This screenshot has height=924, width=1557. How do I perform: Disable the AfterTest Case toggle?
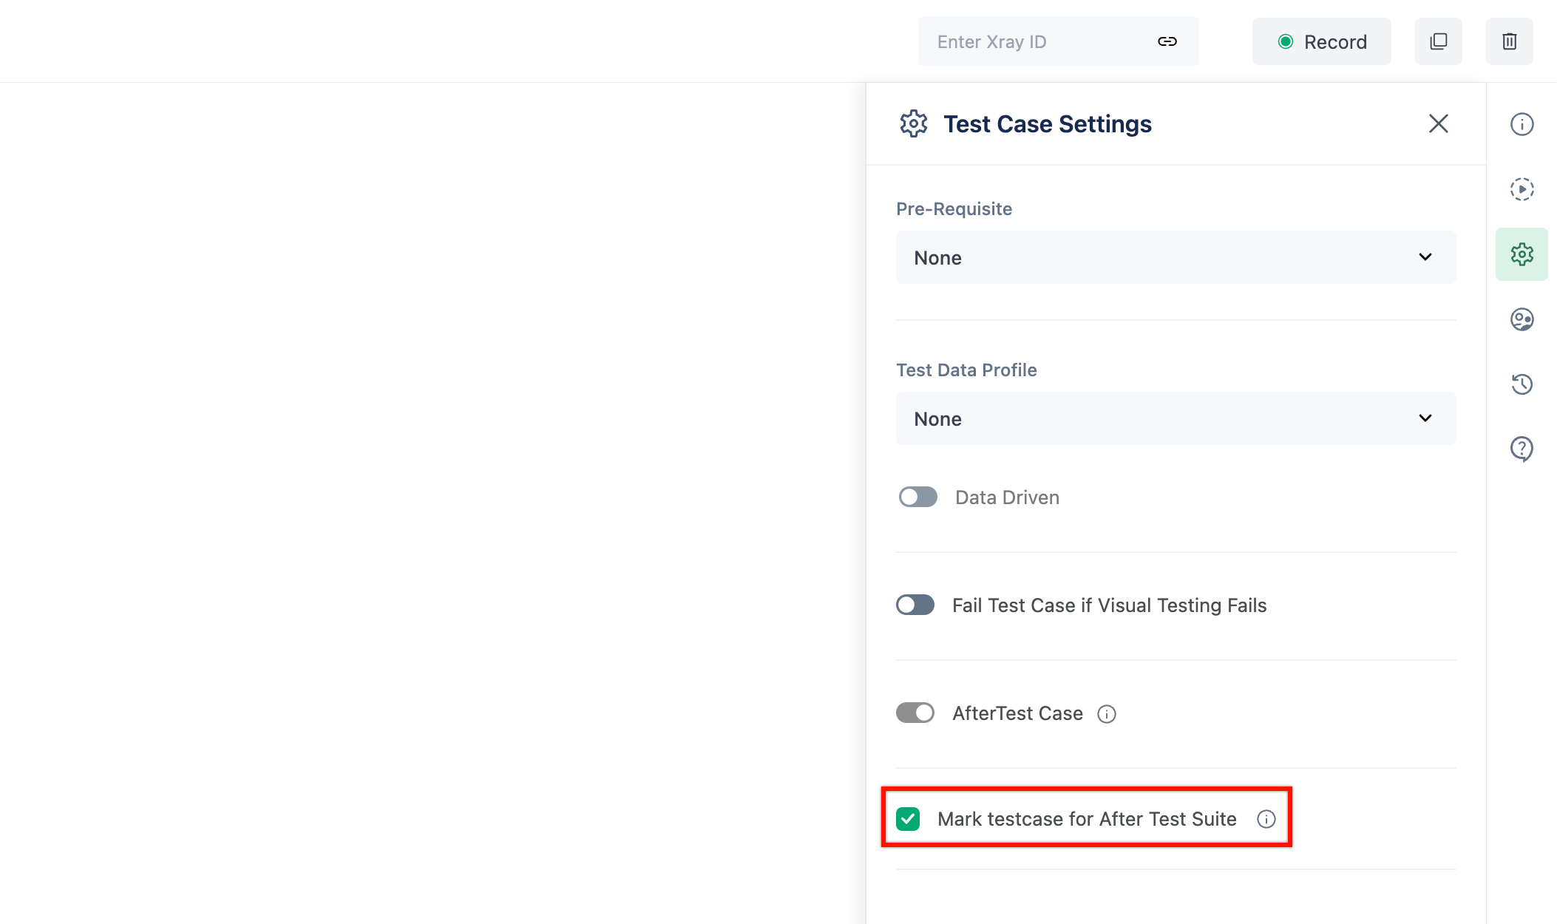click(915, 713)
